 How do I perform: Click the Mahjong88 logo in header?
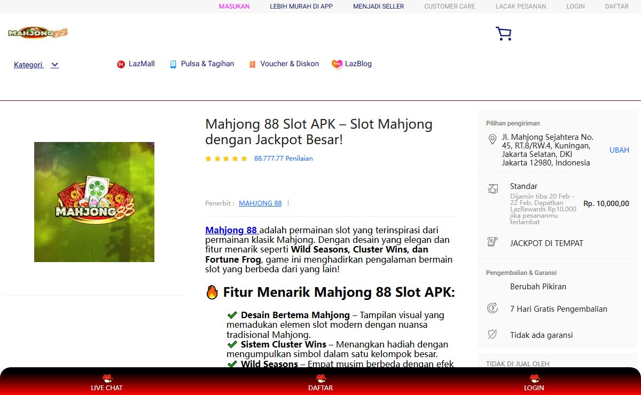tap(38, 33)
